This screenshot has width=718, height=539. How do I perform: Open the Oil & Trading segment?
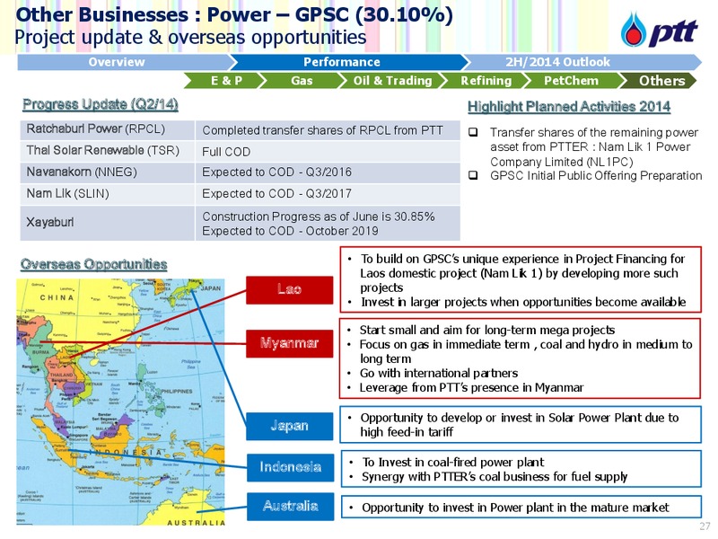point(392,81)
